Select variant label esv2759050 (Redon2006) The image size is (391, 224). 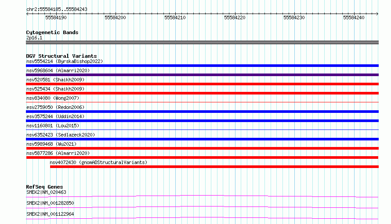click(55, 107)
